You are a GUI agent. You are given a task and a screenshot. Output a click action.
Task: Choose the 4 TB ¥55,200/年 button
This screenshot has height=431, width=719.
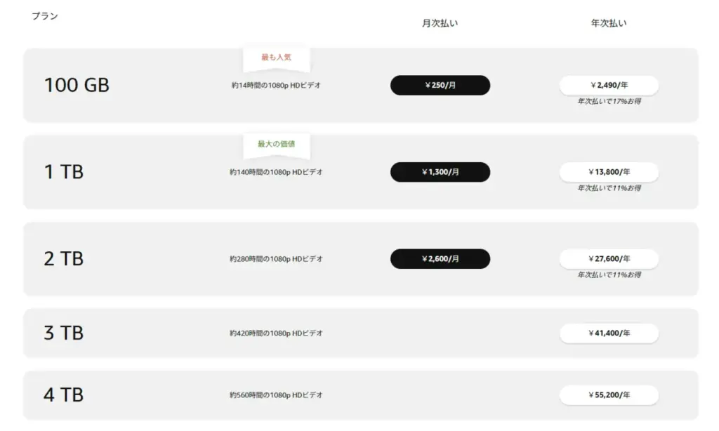click(609, 395)
